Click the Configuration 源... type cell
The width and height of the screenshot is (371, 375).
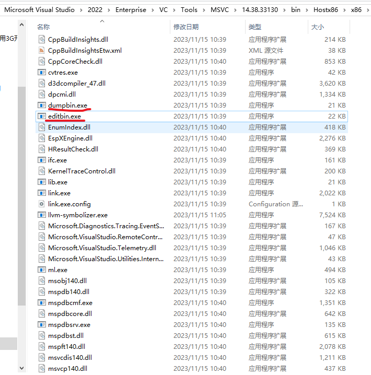(x=276, y=204)
